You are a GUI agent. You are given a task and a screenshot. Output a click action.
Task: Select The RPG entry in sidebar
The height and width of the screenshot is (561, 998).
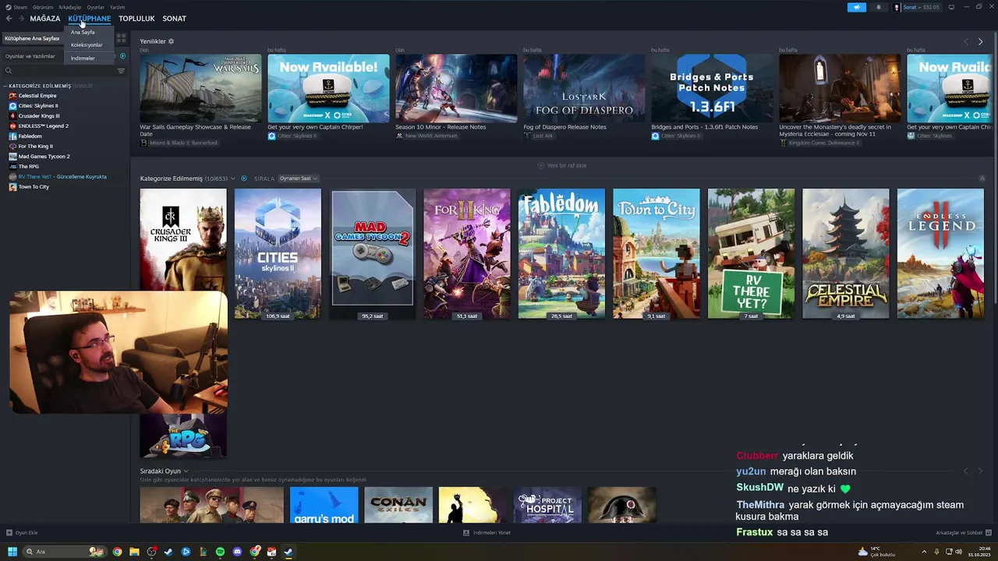point(28,167)
